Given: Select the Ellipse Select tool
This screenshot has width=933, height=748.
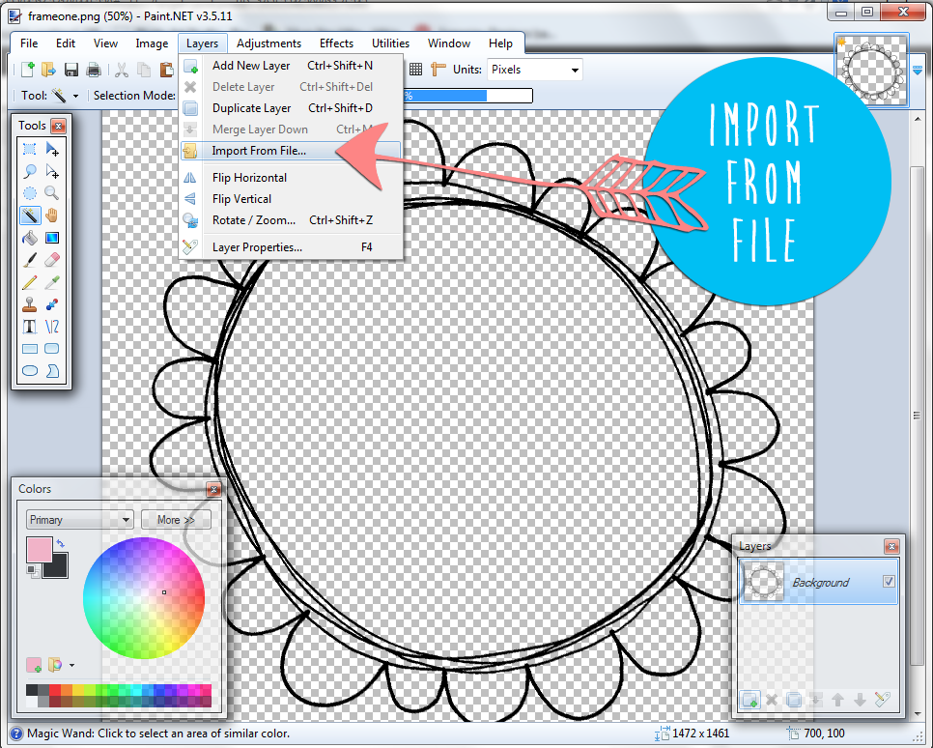Looking at the screenshot, I should click(29, 193).
